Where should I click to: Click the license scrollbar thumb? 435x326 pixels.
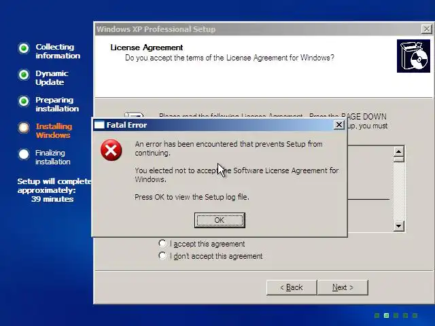[399, 160]
